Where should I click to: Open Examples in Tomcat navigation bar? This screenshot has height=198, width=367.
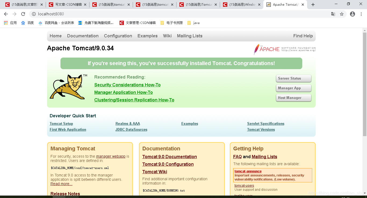click(x=147, y=36)
